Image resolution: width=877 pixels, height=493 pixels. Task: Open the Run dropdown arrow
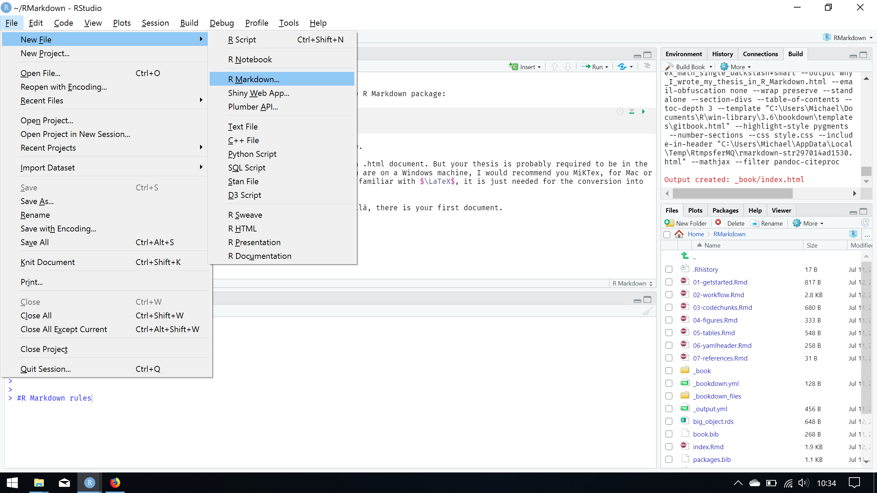[607, 67]
